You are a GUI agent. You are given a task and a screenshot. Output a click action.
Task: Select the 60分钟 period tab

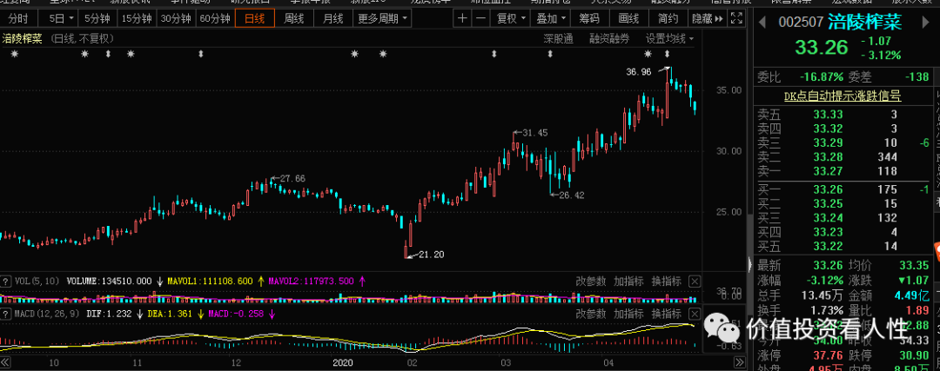coord(215,18)
